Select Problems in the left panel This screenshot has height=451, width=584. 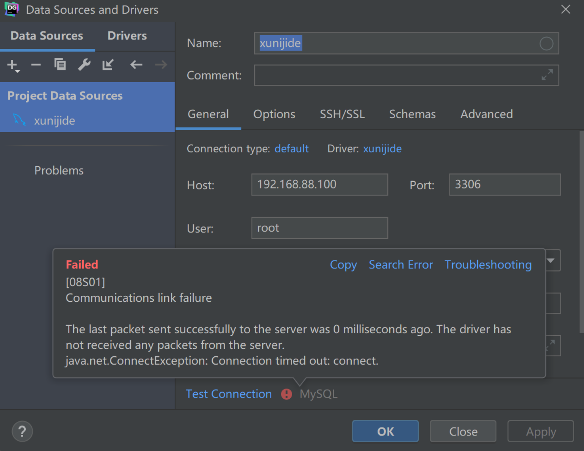59,170
